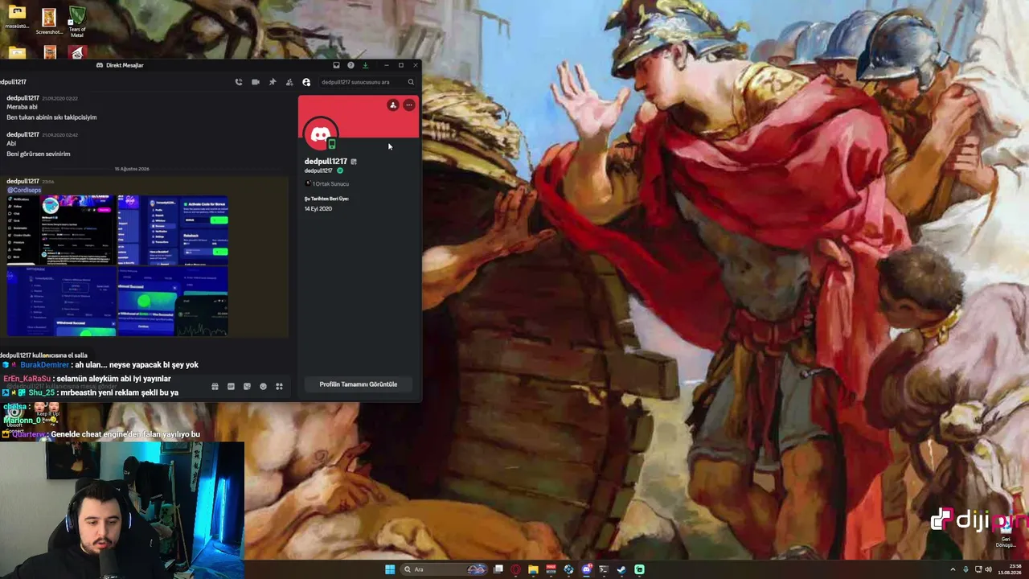Open Discord help icon
This screenshot has height=579, width=1029.
351,65
